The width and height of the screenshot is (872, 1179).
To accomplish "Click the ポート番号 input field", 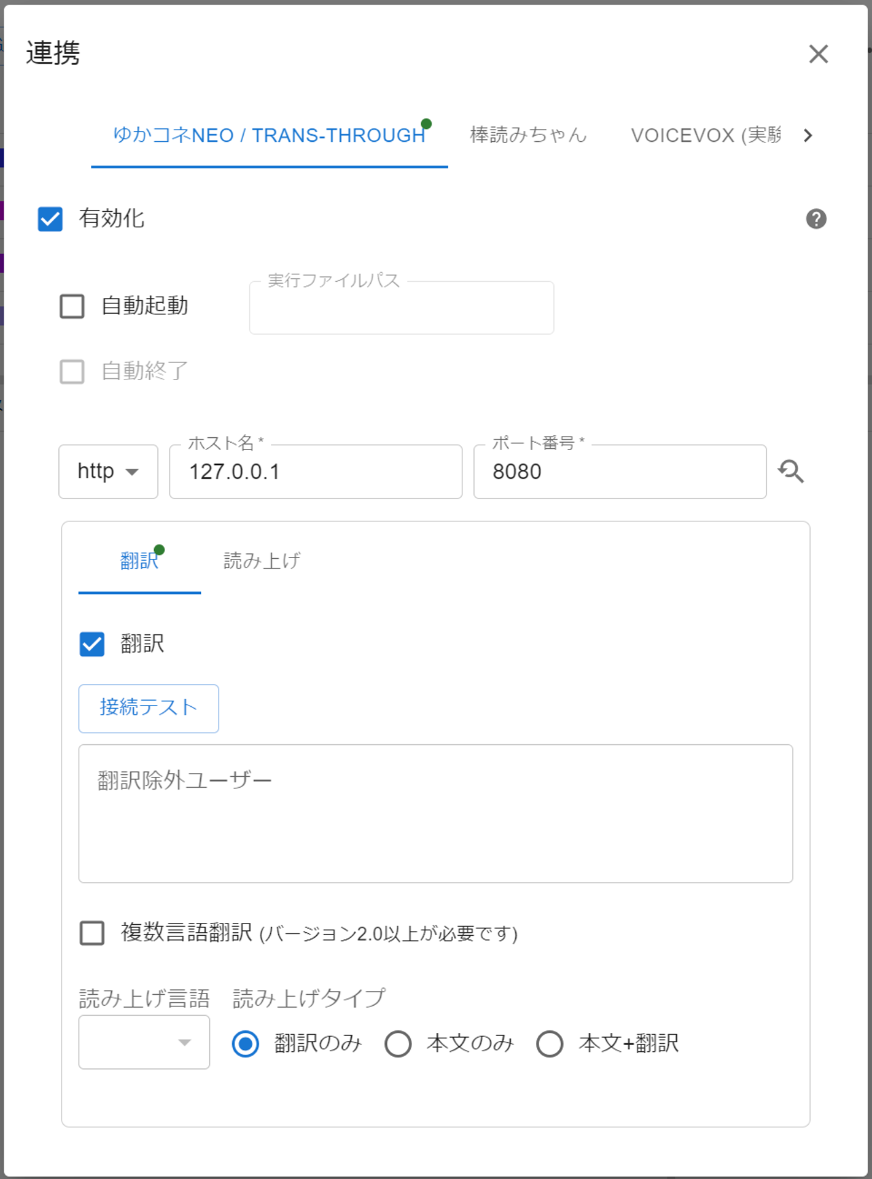I will (620, 472).
